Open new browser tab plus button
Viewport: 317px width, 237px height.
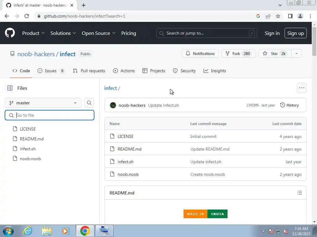pyautogui.click(x=84, y=5)
